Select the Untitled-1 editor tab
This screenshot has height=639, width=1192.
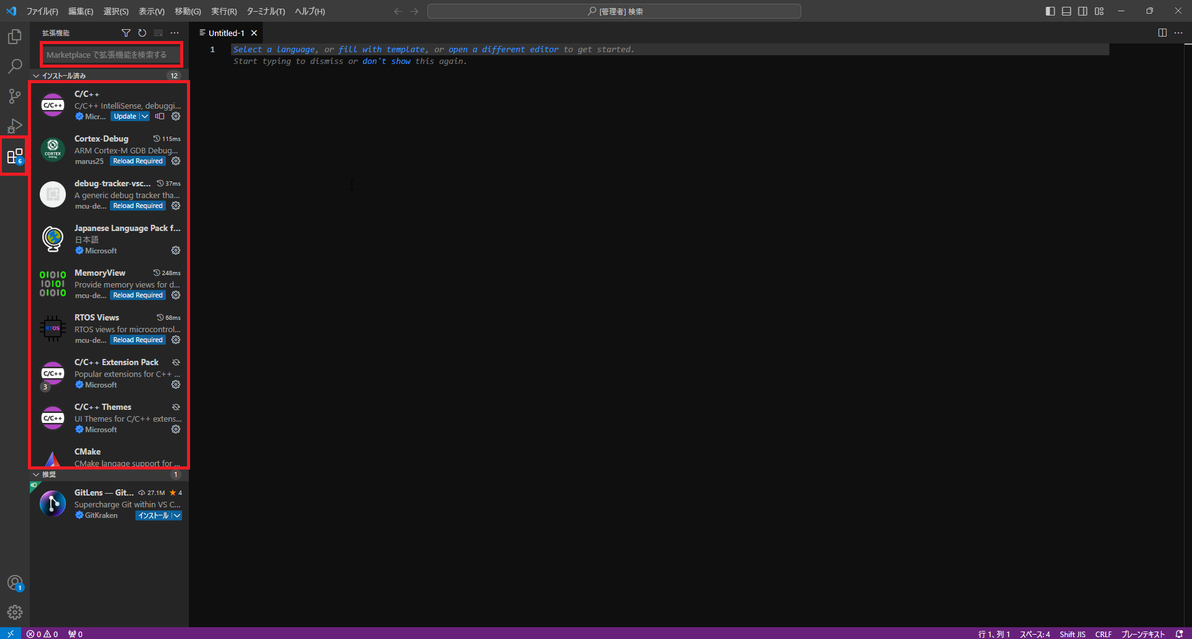coord(226,33)
